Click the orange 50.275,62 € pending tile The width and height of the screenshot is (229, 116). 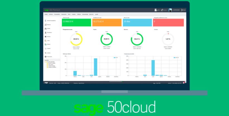click(107, 23)
